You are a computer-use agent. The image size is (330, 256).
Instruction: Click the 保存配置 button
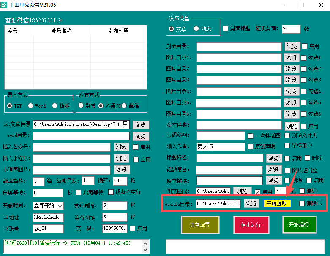click(198, 224)
